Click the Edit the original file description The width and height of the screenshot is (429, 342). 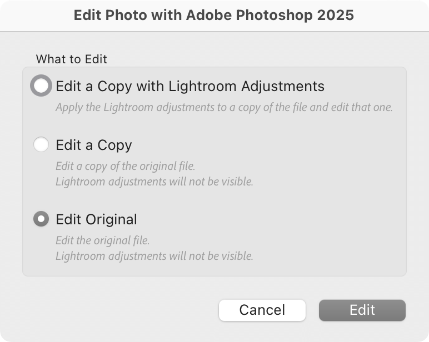tap(103, 240)
